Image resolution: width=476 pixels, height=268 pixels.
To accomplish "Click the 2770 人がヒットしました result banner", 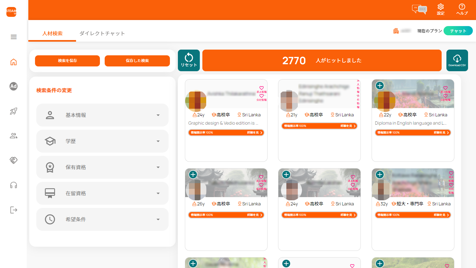I will tap(322, 60).
